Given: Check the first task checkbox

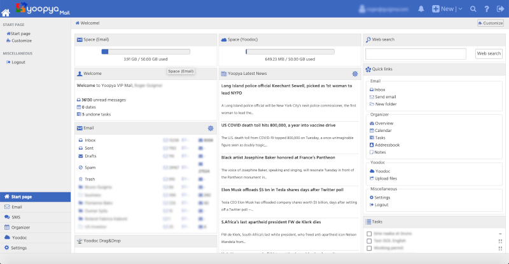Looking at the screenshot, I should (x=369, y=234).
